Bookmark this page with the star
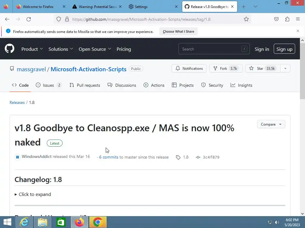This screenshot has width=305, height=228. pyautogui.click(x=246, y=19)
